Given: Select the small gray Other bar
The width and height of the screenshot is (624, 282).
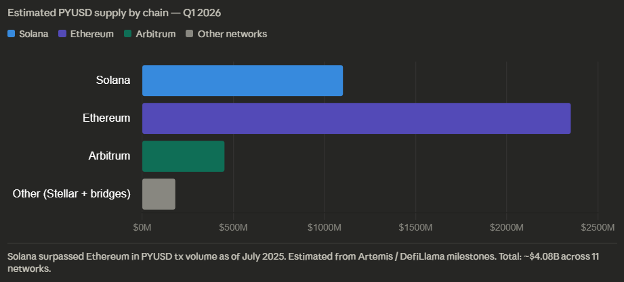Looking at the screenshot, I should point(159,194).
